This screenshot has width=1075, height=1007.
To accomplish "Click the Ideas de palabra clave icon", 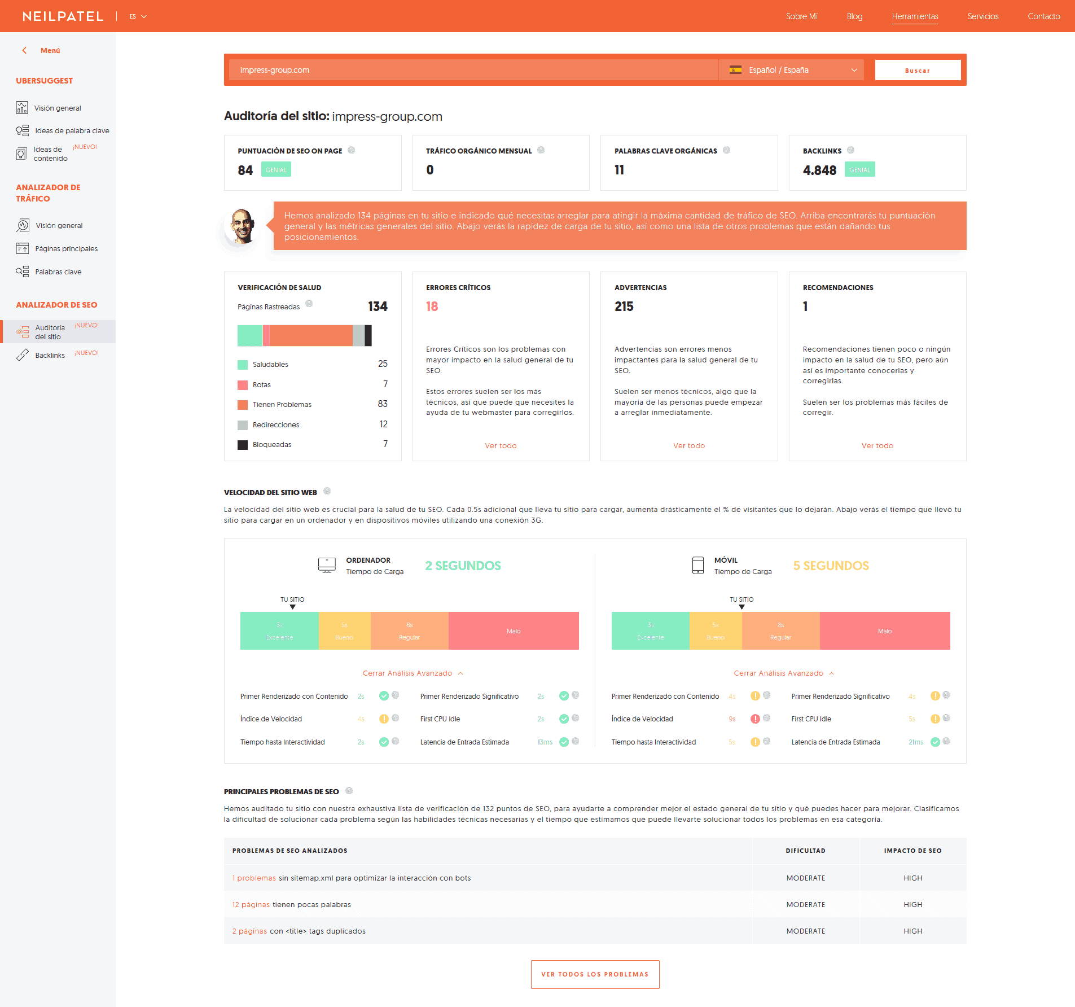I will (x=22, y=130).
